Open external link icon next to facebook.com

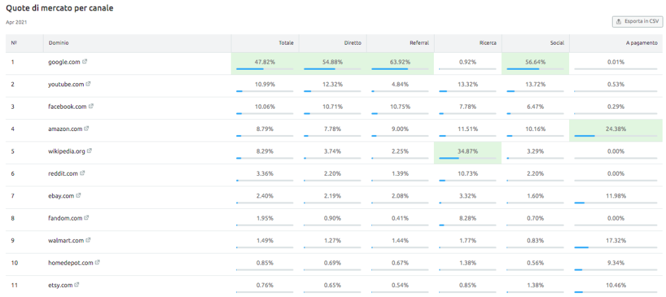pyautogui.click(x=91, y=106)
